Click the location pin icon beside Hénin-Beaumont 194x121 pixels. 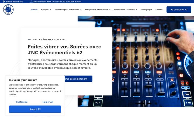4,2
